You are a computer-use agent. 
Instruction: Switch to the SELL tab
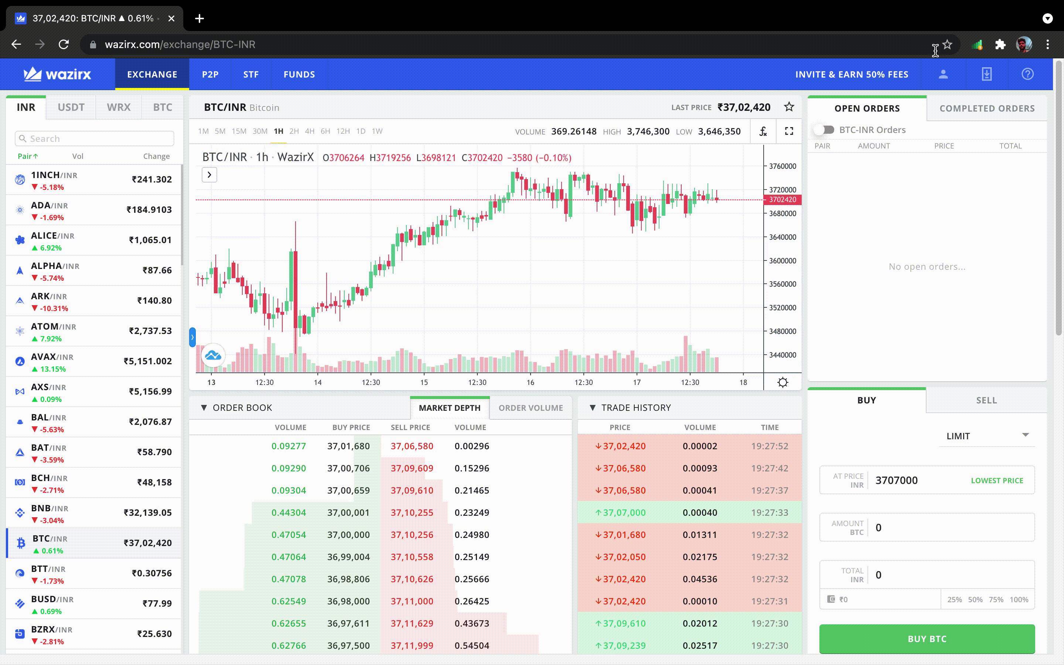click(x=986, y=400)
